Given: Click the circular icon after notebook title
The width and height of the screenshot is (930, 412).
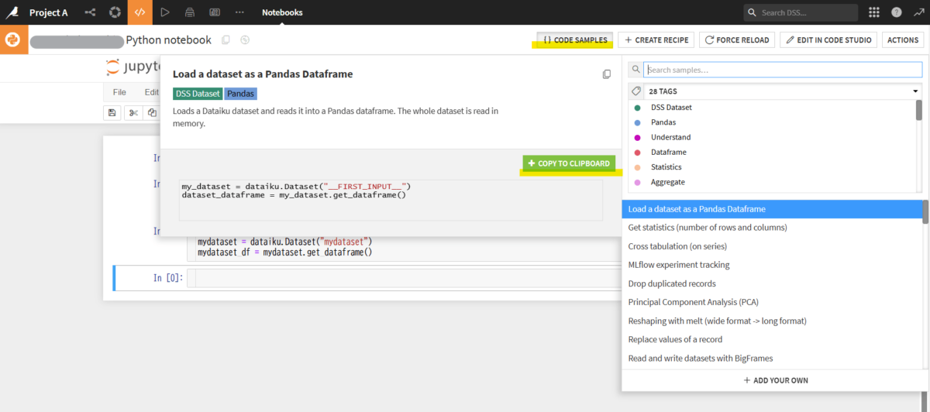Looking at the screenshot, I should pos(245,39).
